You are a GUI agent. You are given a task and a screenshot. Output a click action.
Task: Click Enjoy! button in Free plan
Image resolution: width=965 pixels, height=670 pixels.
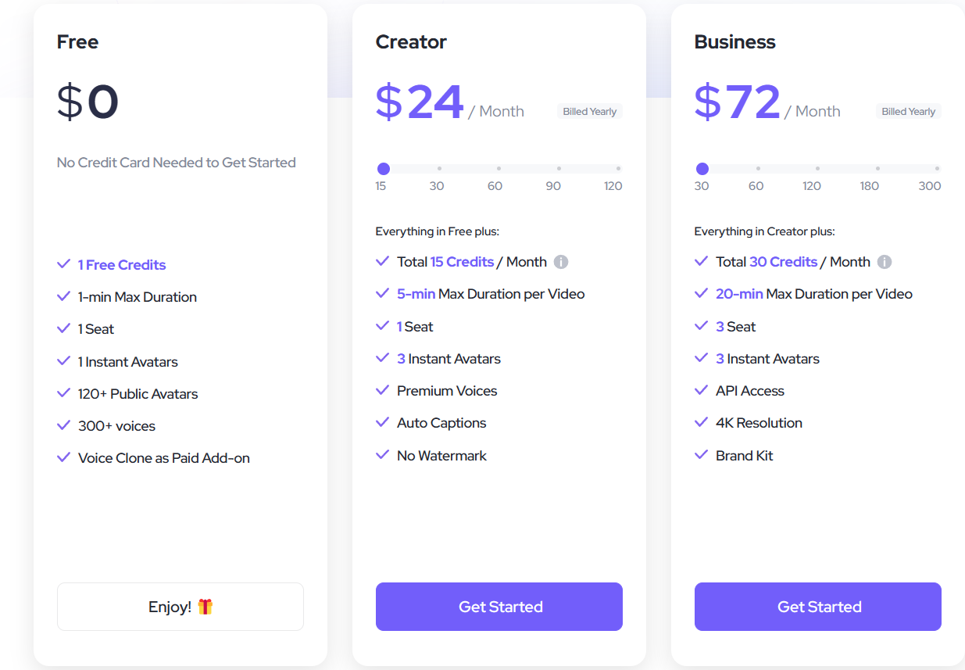[180, 607]
